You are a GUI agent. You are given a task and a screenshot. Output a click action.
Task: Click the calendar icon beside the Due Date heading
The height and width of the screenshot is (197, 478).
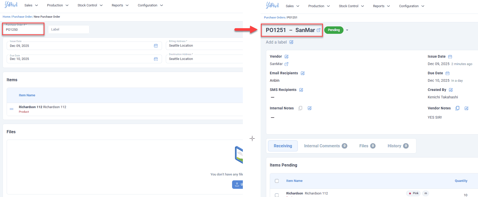point(447,73)
